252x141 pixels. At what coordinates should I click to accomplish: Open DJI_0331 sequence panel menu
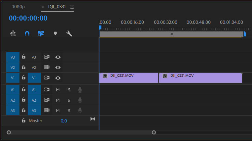point(72,7)
